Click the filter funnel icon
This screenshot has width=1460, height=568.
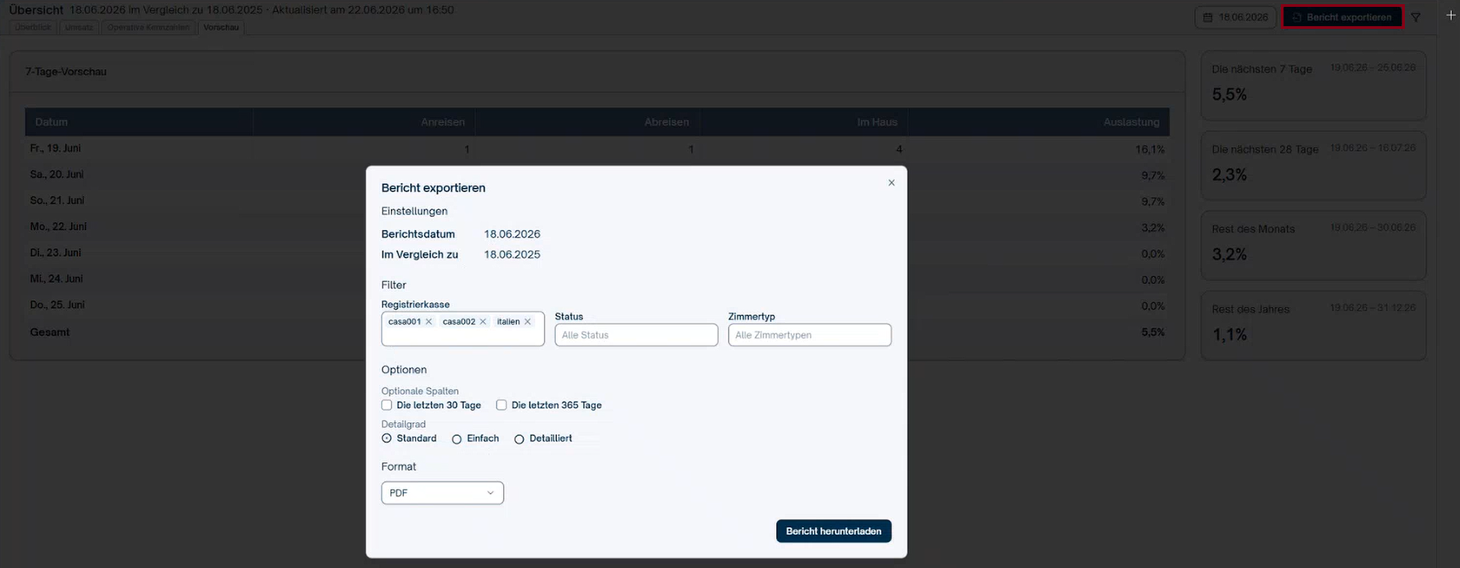[1416, 17]
